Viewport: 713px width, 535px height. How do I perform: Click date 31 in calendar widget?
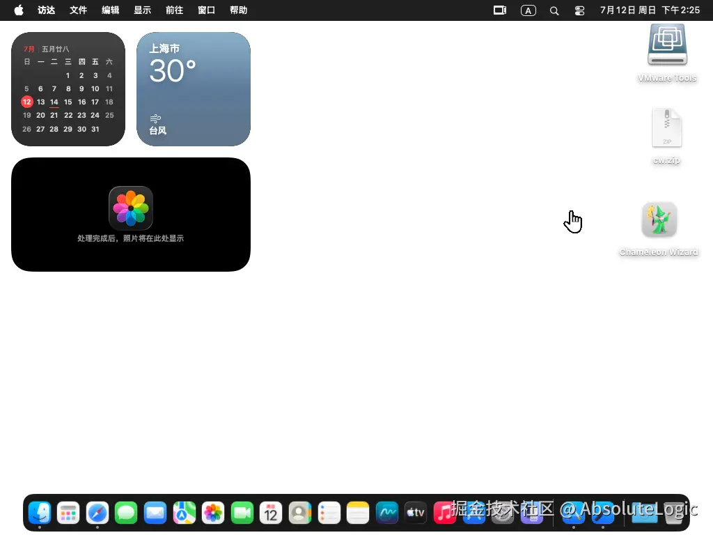pos(95,129)
